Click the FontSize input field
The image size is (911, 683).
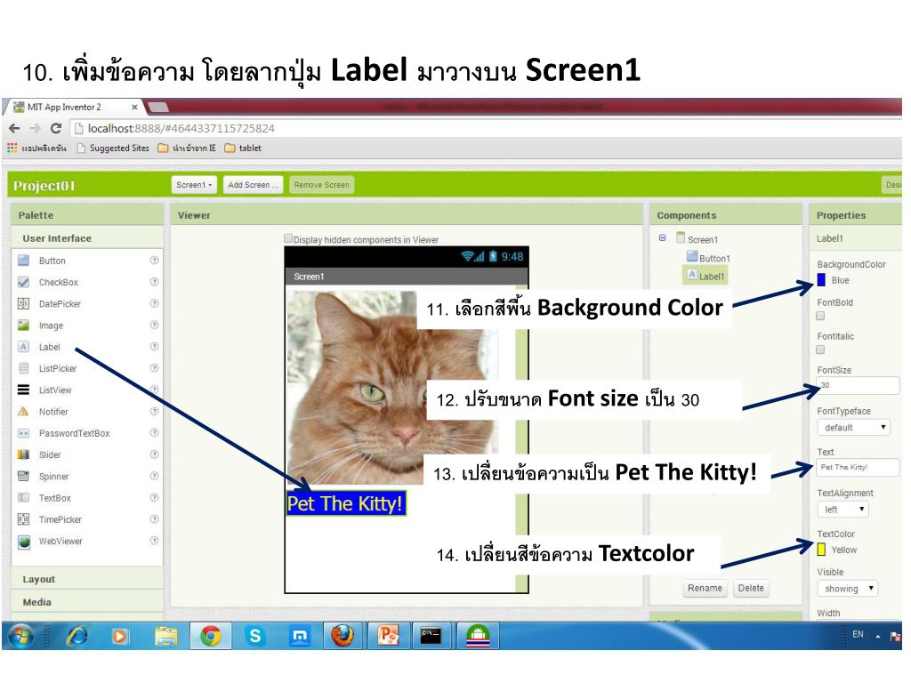[859, 385]
